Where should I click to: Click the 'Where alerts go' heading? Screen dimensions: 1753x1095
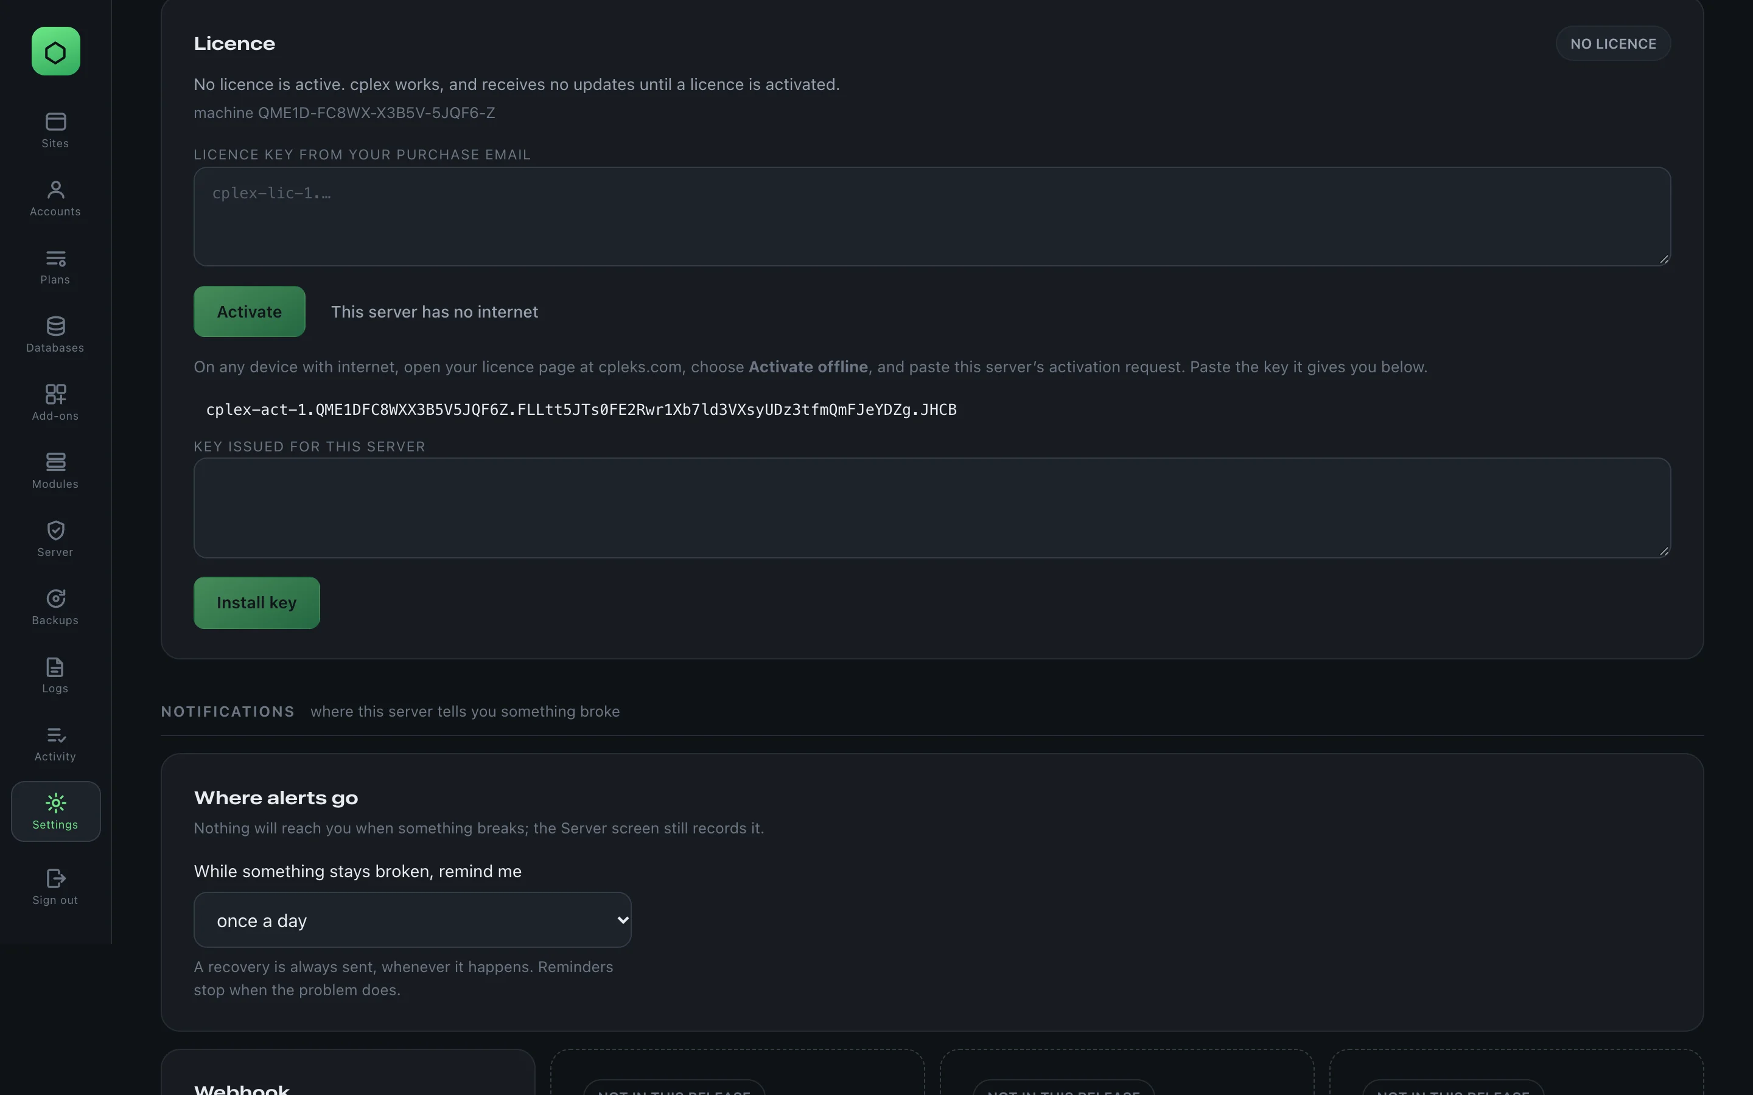point(275,798)
